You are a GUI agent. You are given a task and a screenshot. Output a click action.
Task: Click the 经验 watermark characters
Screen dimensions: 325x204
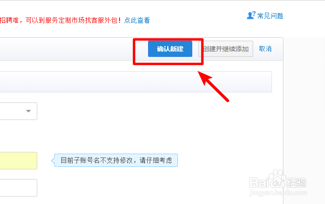pyautogui.click(x=296, y=183)
